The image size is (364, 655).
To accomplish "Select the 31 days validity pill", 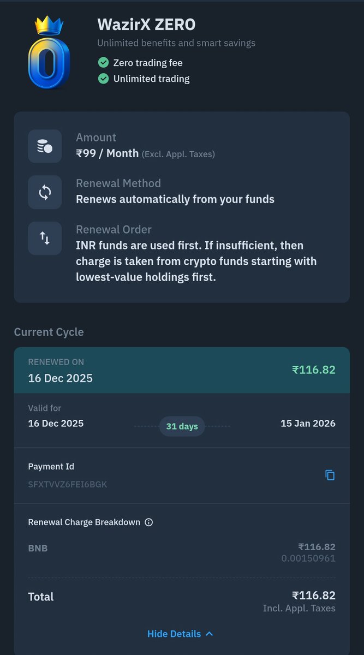I will tap(182, 426).
